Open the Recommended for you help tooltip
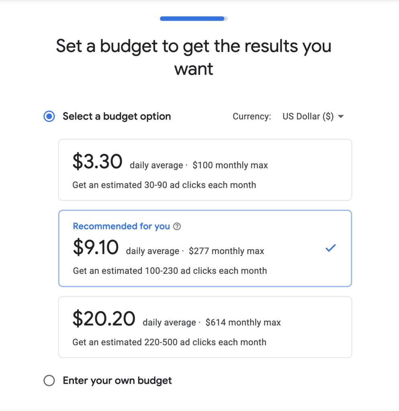Screen dimensions: 399x411 coord(177,226)
